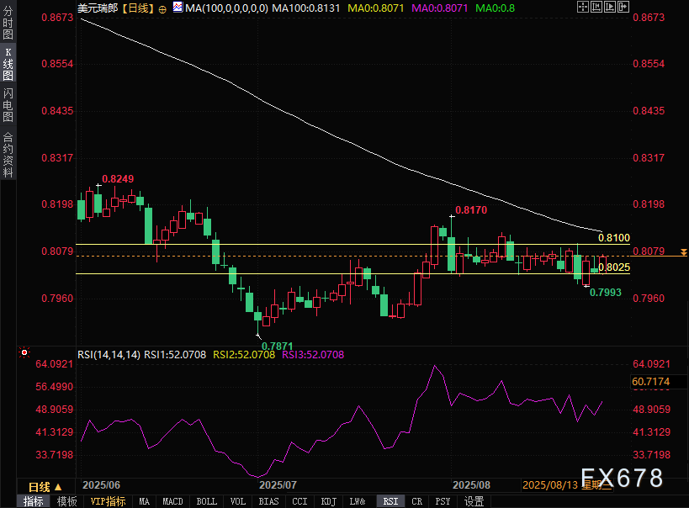The image size is (689, 508).
Task: Toggle the BOLL indicator
Action: [206, 501]
